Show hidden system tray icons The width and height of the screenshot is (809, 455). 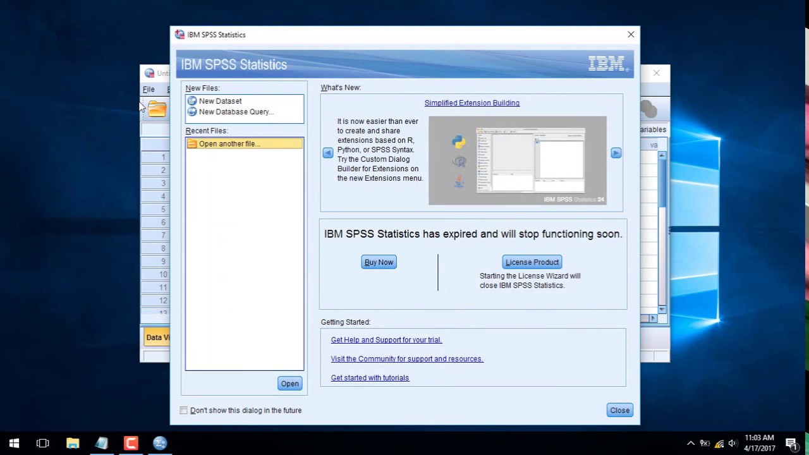pyautogui.click(x=691, y=443)
